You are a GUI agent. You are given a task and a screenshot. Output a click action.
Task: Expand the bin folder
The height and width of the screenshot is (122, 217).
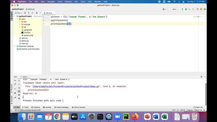point(20,22)
